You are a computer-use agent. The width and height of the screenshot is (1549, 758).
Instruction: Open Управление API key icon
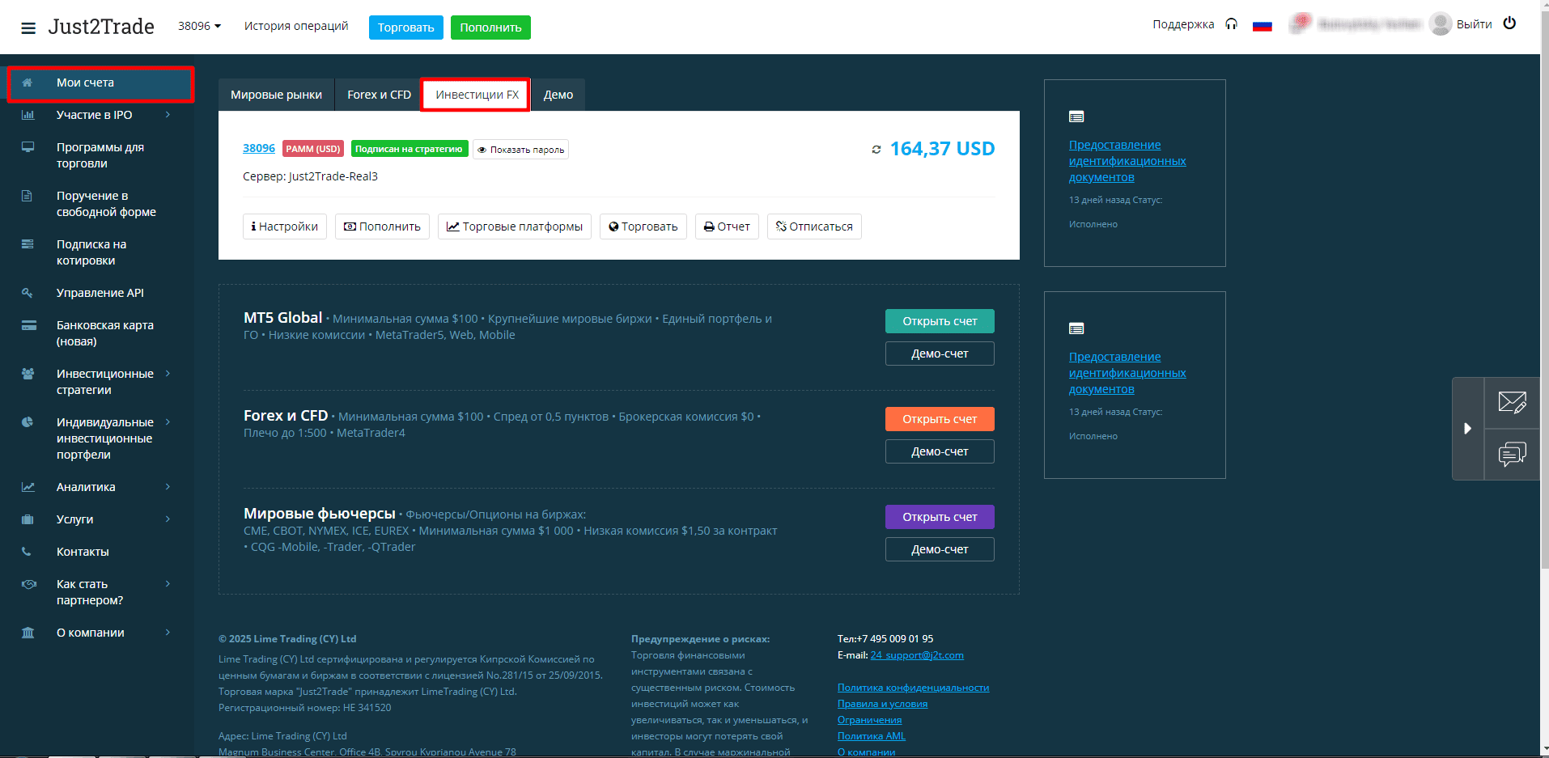28,293
